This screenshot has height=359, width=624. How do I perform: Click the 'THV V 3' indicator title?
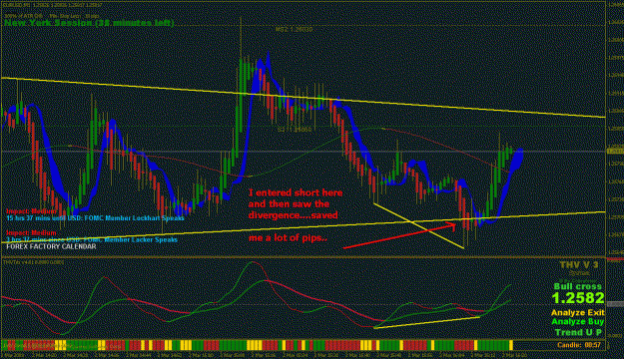(x=579, y=265)
